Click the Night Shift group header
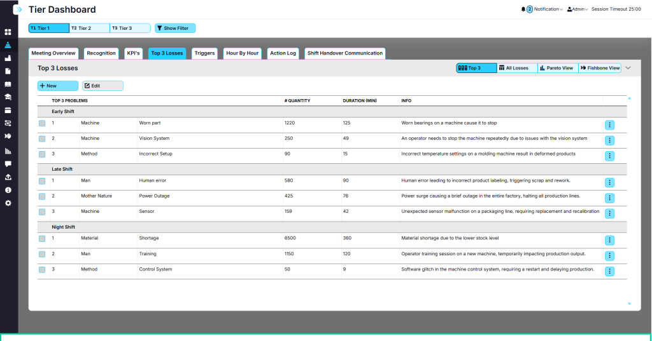This screenshot has width=652, height=341. tap(332, 227)
